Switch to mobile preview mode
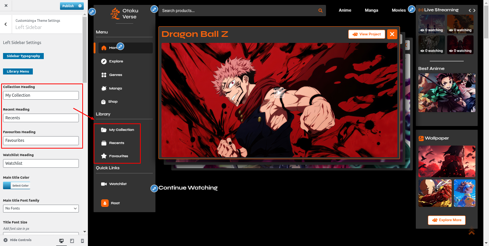Screen dimensions: 489x246 point(82,241)
